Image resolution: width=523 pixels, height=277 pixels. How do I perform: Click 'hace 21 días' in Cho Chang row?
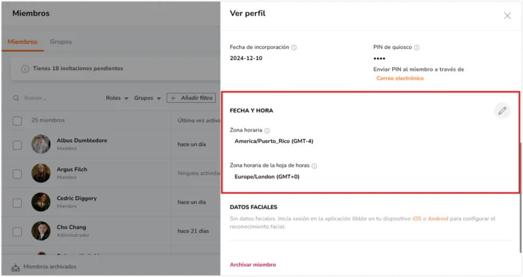click(193, 231)
